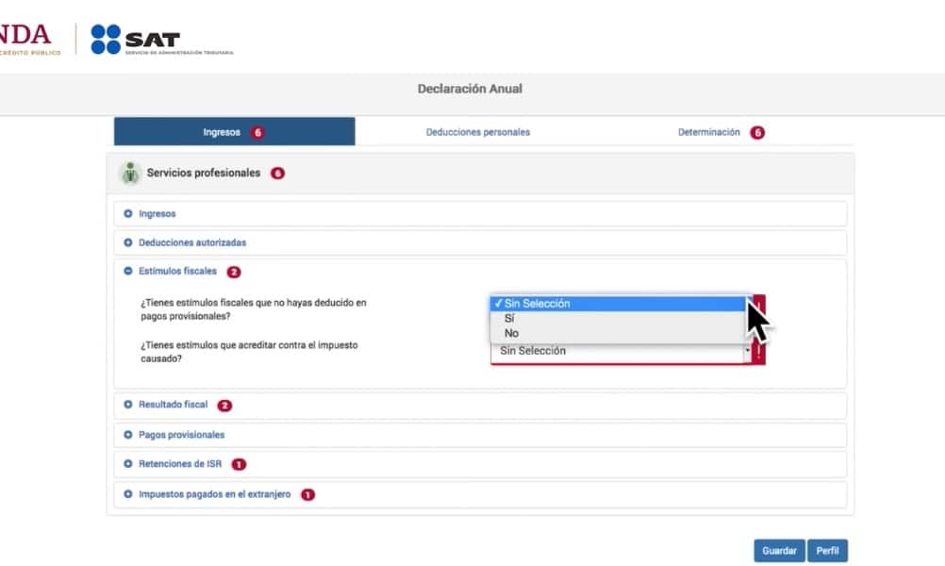The width and height of the screenshot is (945, 566).
Task: Choose 'Sí' in the open dropdown list
Action: click(x=509, y=318)
